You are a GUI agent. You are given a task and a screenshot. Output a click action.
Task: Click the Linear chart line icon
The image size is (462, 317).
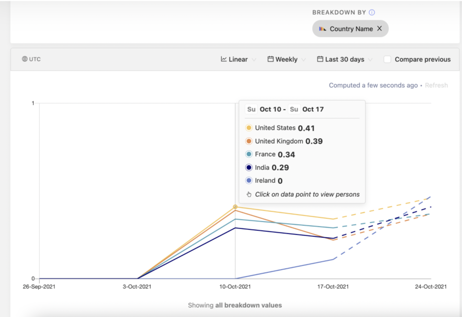[x=224, y=59]
